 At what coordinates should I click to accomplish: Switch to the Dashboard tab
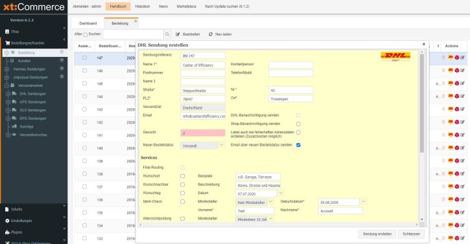pyautogui.click(x=88, y=23)
